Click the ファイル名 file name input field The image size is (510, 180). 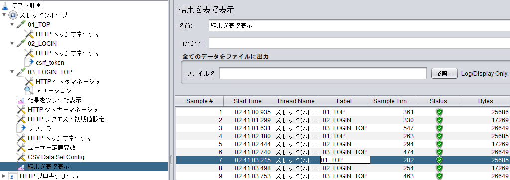[x=323, y=73]
